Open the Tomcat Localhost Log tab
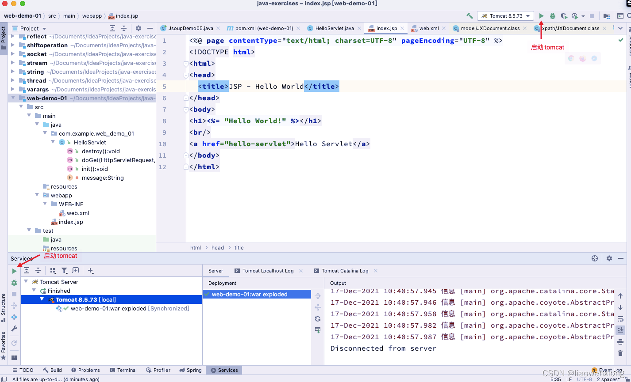 268,271
